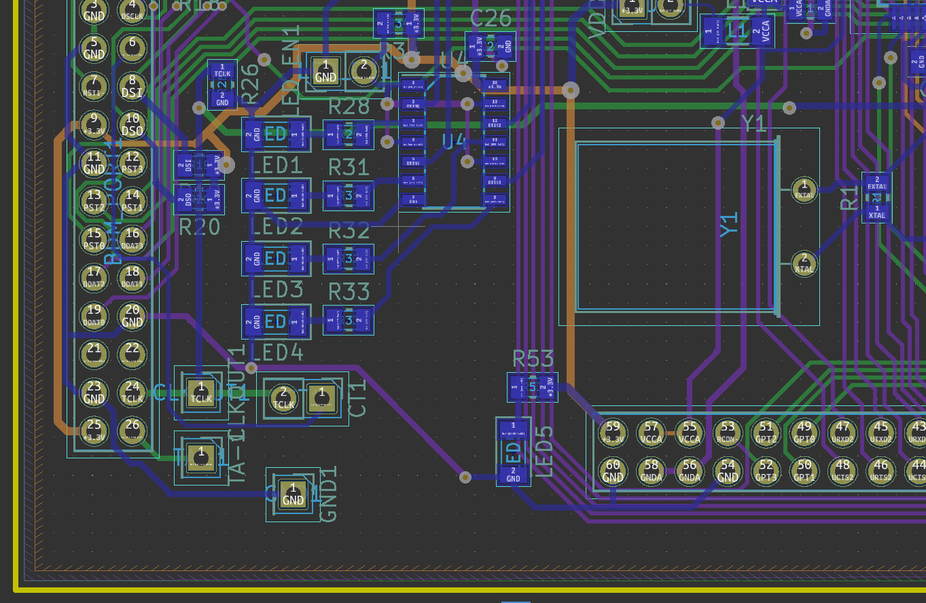Click connector pad 53 RCON-
Viewport: 926px width, 603px height.
click(x=728, y=433)
